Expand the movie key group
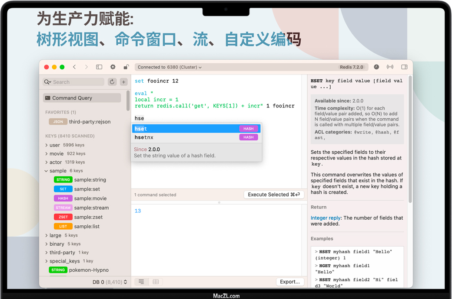Screen dimensions: 452x299 tap(46, 154)
